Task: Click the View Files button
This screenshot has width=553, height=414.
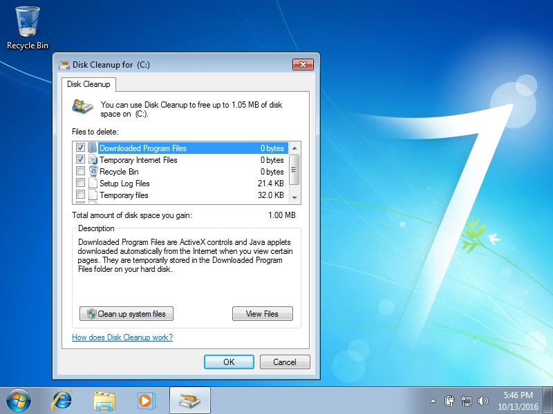Action: point(263,313)
